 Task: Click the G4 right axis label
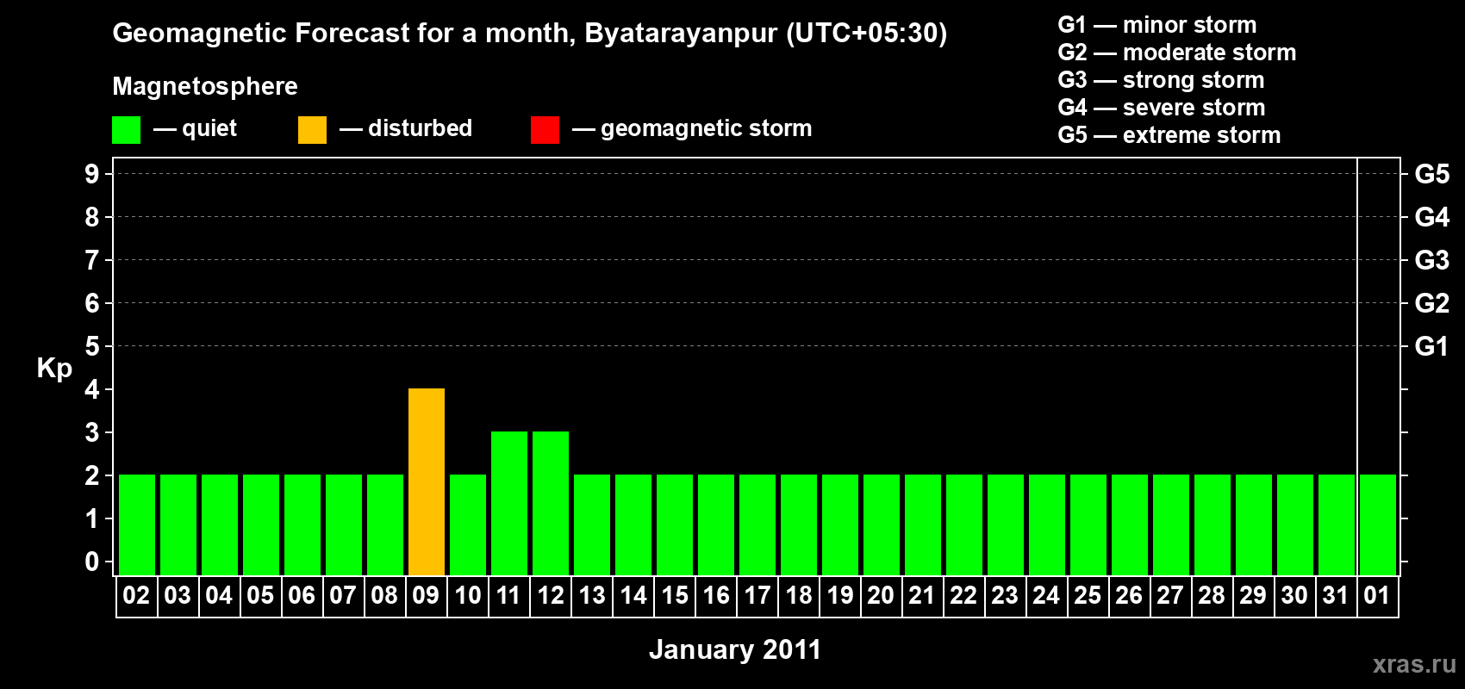(x=1432, y=217)
